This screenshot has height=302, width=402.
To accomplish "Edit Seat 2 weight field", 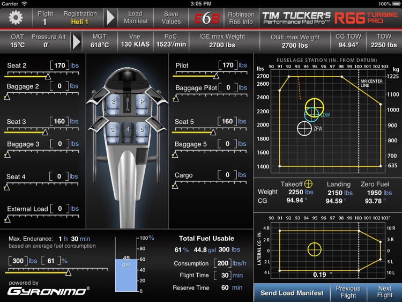I will pyautogui.click(x=59, y=65).
